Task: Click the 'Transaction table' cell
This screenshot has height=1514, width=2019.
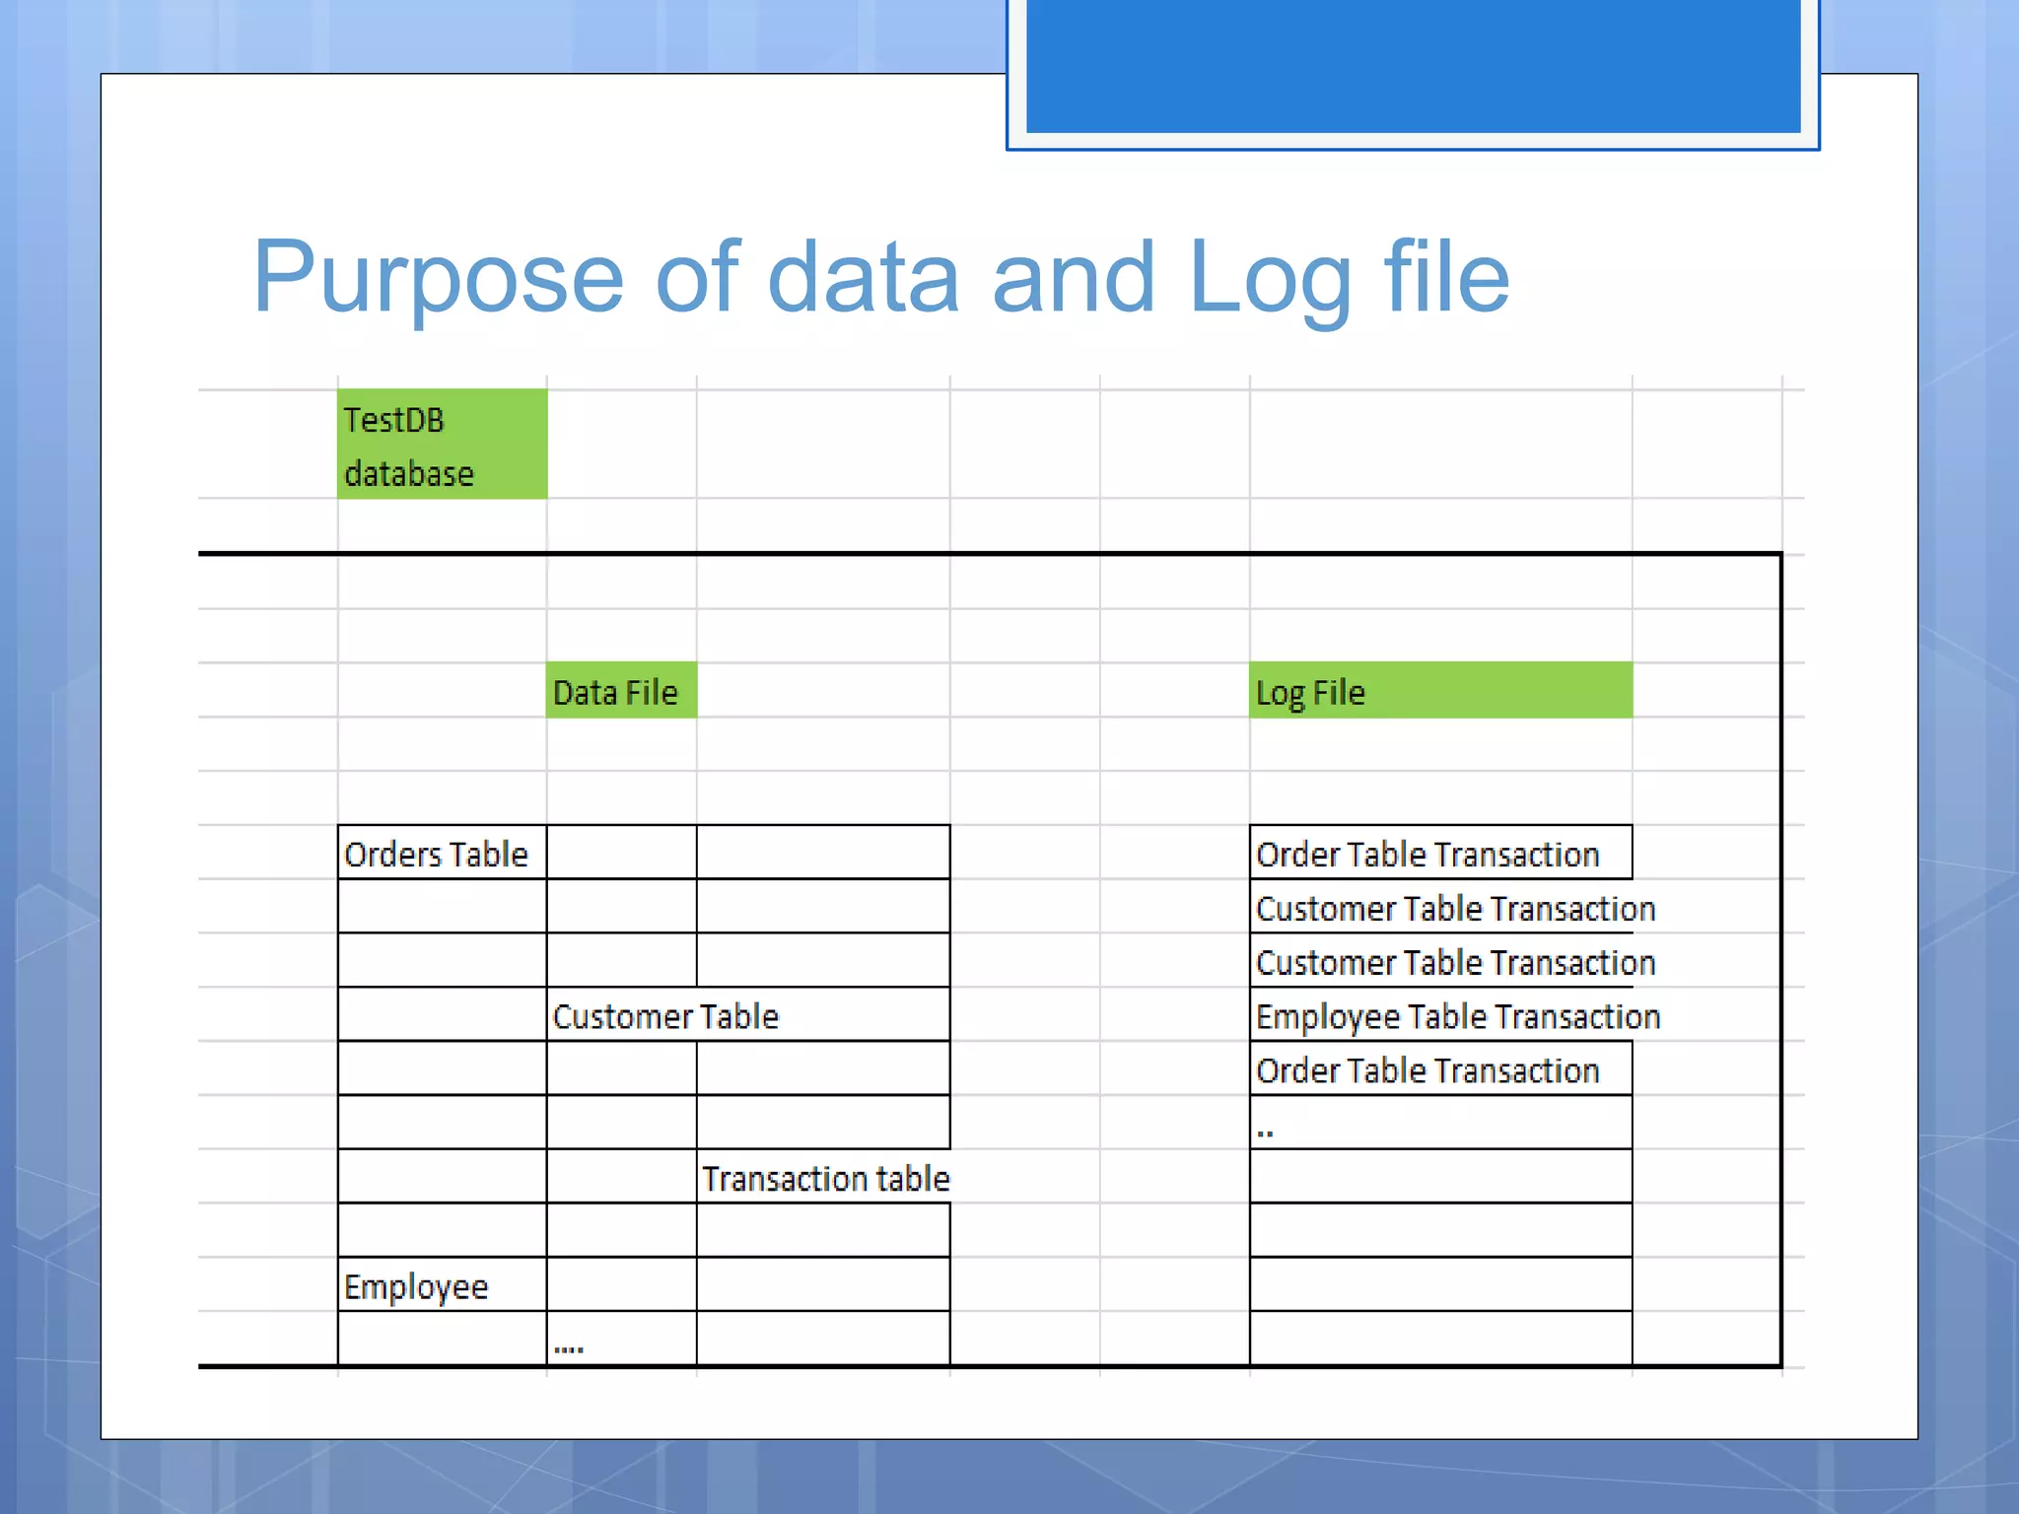Action: click(x=824, y=1177)
